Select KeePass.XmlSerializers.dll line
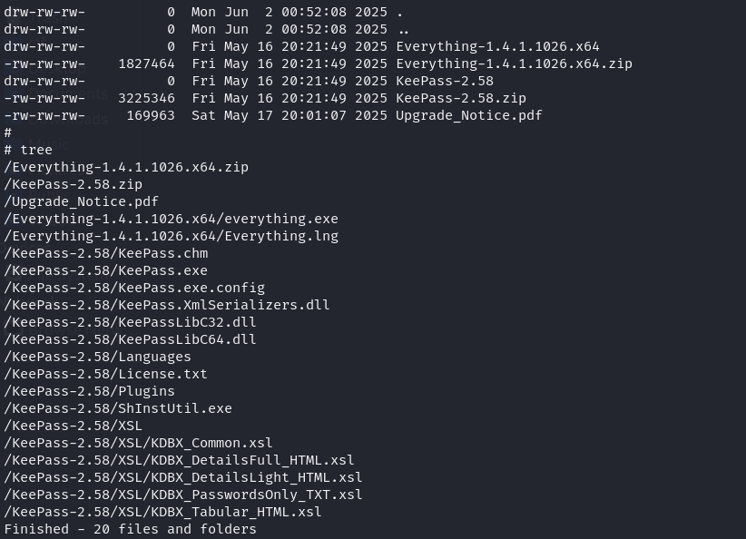This screenshot has height=539, width=746. 166,305
